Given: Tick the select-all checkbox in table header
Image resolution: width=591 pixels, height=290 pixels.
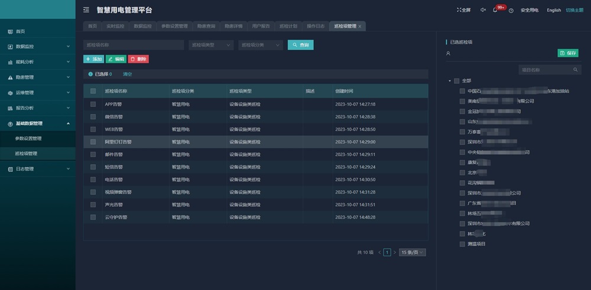Looking at the screenshot, I should pyautogui.click(x=93, y=91).
